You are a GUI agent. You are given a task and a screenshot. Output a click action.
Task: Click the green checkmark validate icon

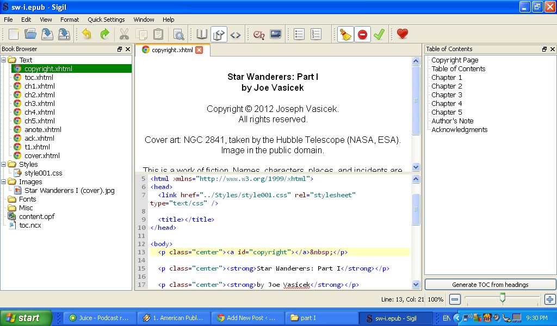click(379, 34)
